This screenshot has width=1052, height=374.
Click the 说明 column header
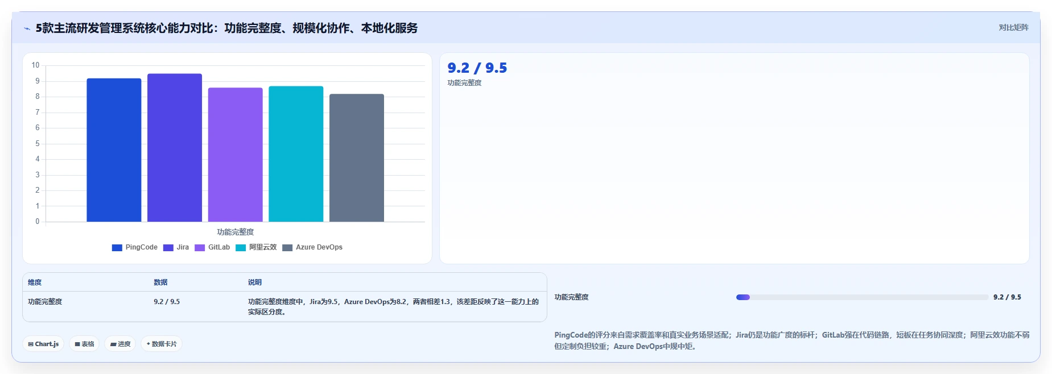click(255, 282)
